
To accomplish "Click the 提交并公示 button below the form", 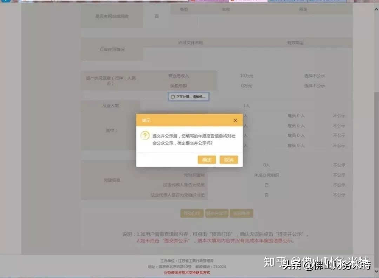I will (217, 213).
